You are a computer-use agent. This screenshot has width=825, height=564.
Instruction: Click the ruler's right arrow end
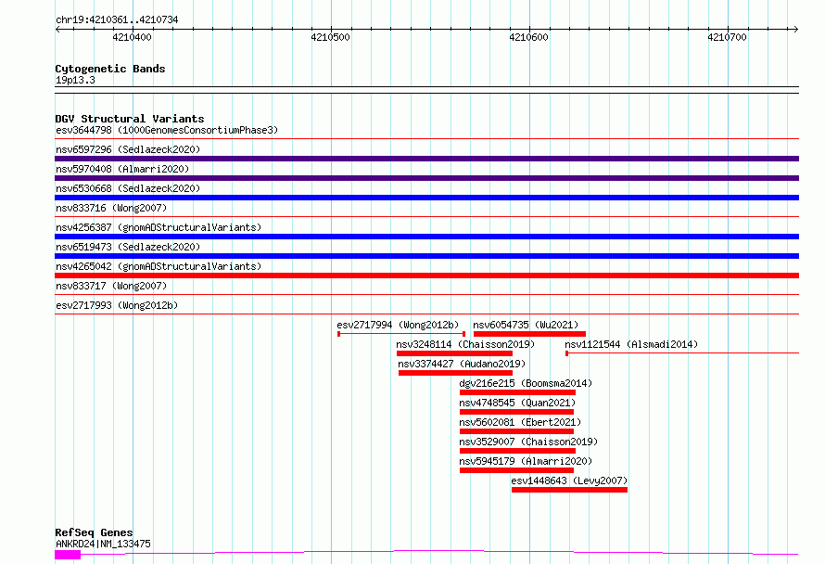coord(795,30)
